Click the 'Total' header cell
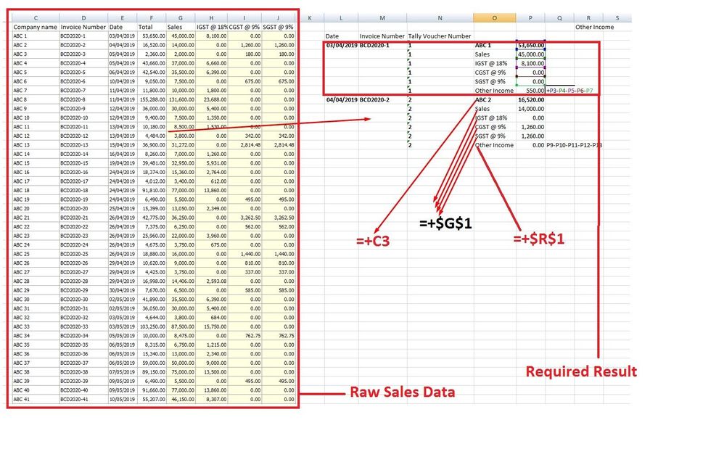Screen dimensions: 724x457 [152, 27]
